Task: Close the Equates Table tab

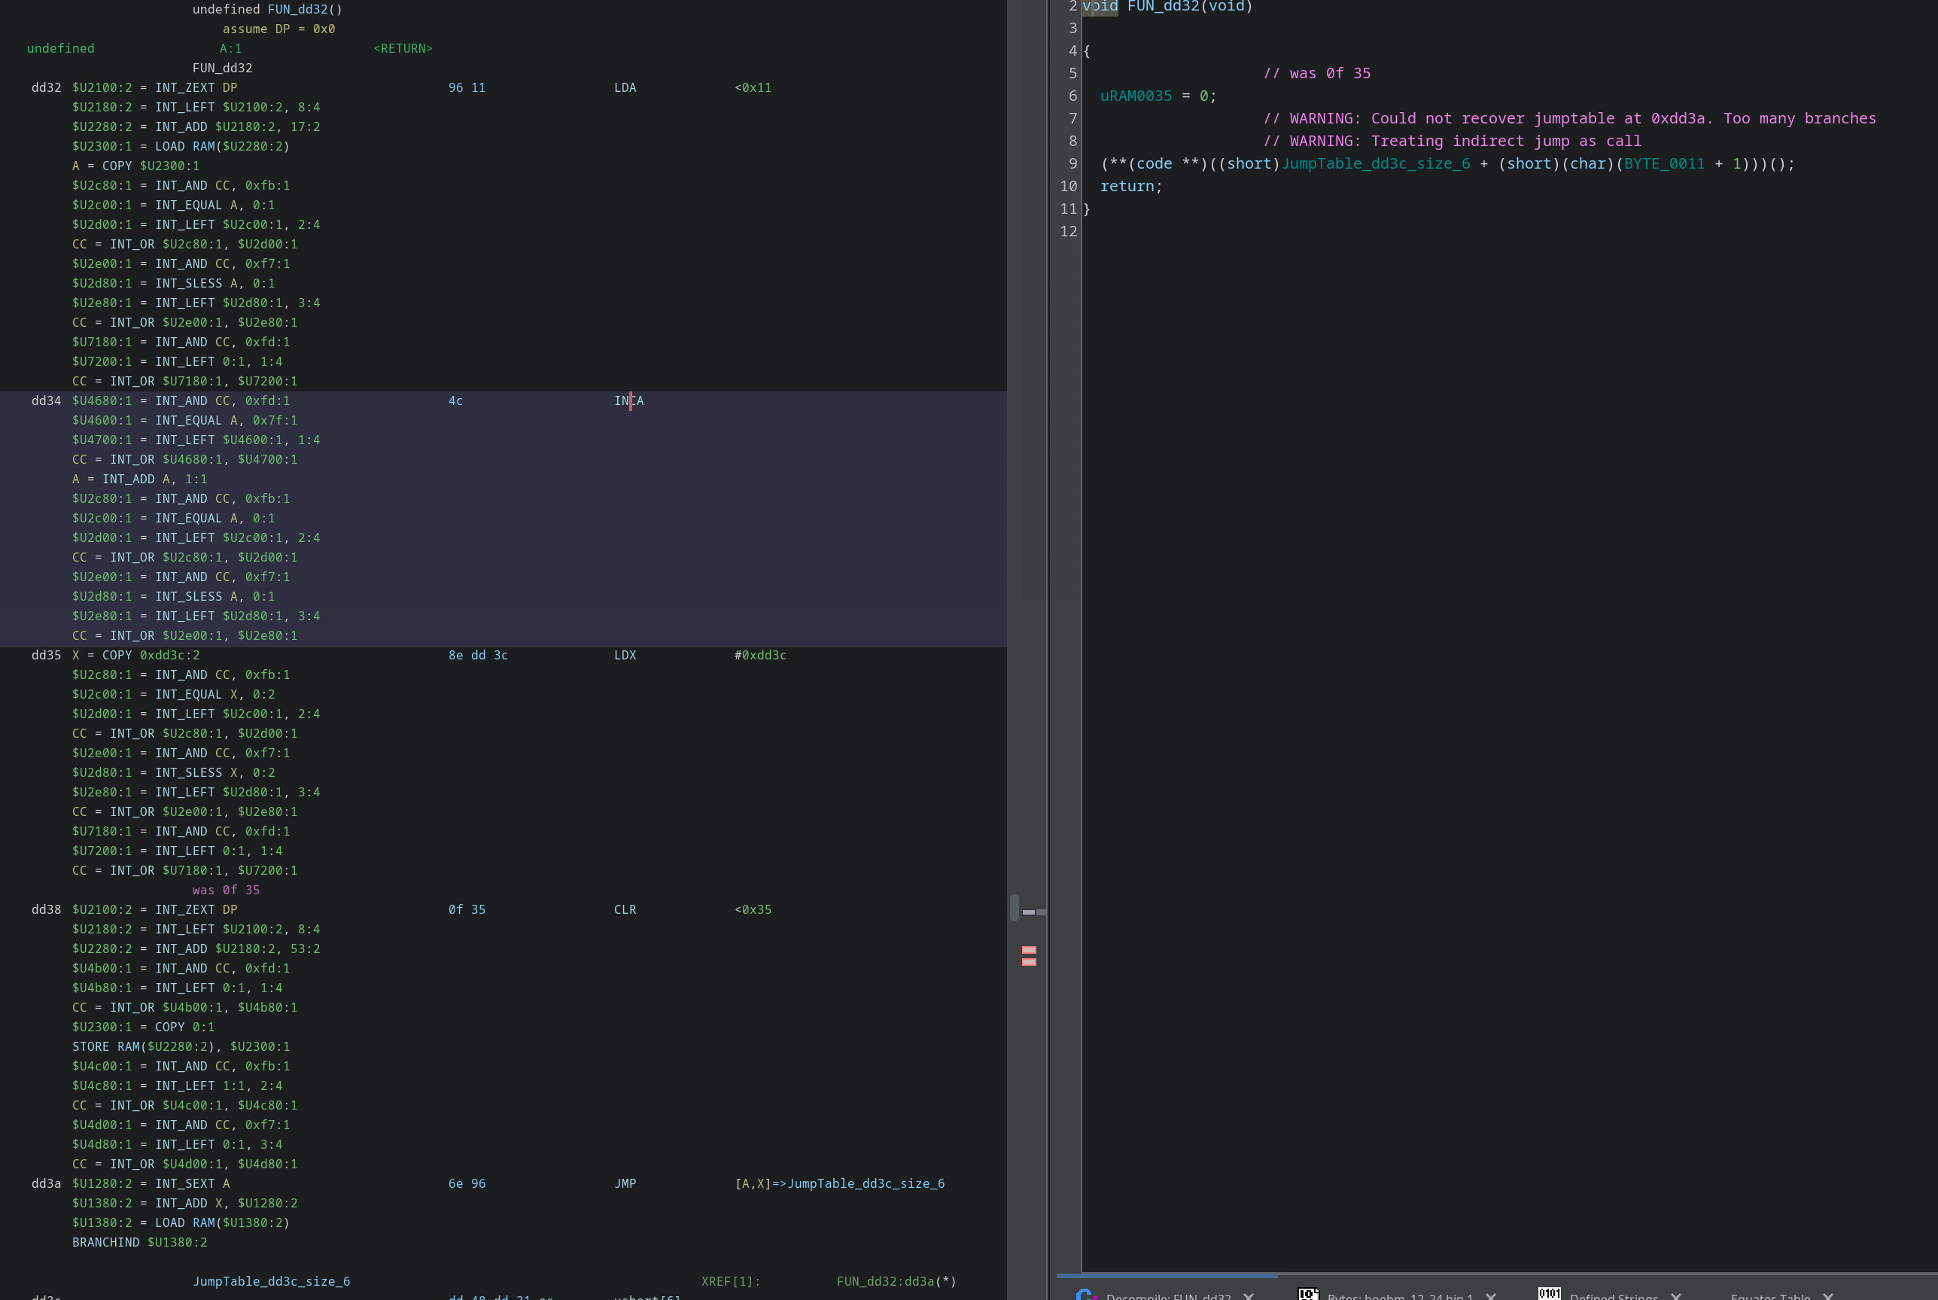Action: point(1830,1295)
